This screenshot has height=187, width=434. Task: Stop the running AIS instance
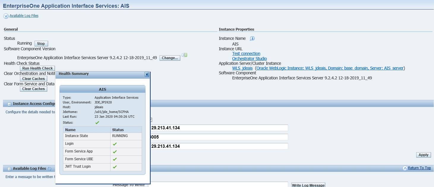[x=41, y=44]
